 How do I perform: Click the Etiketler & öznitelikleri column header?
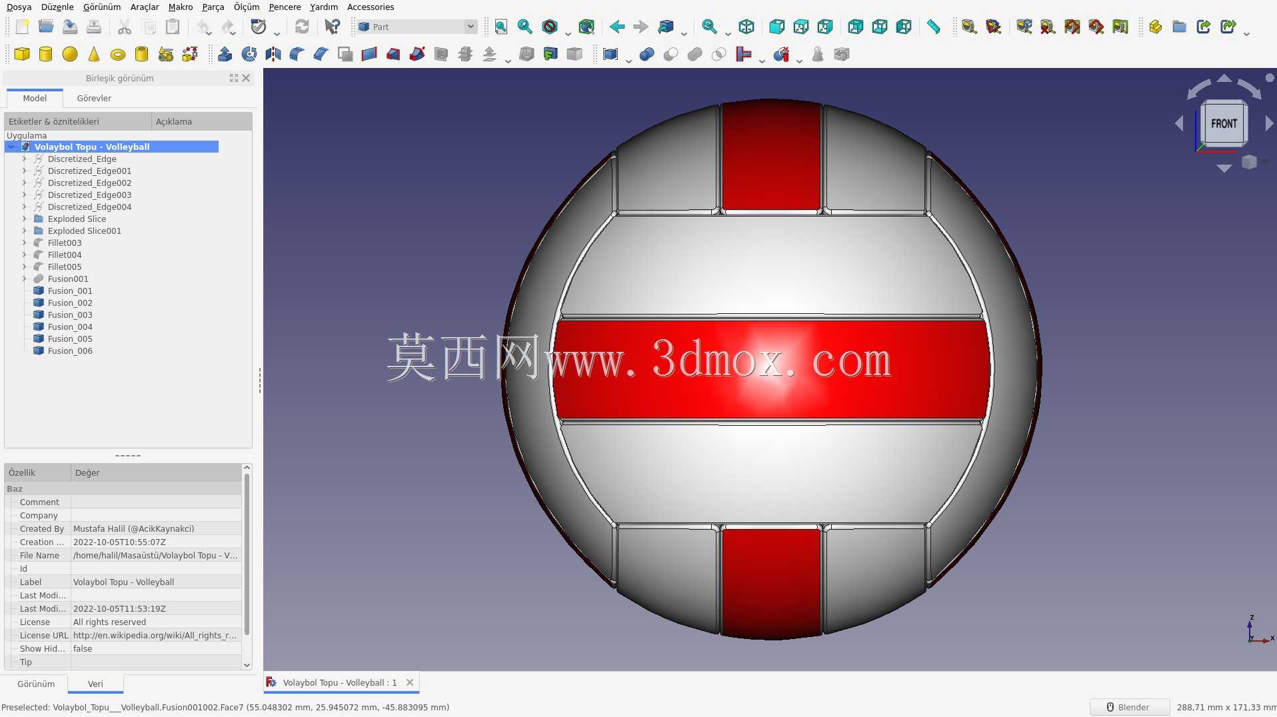click(x=78, y=121)
